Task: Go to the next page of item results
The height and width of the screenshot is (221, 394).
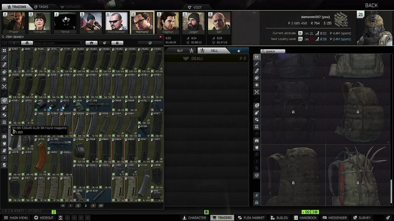Action: tap(93, 206)
